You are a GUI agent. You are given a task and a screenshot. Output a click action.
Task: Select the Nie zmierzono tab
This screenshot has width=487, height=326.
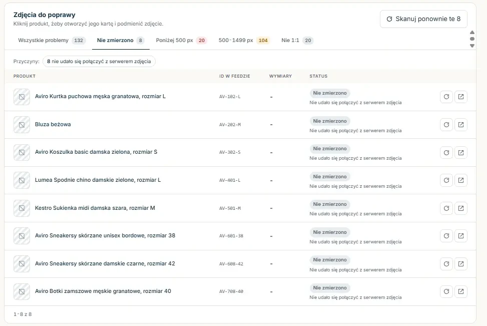(x=121, y=41)
